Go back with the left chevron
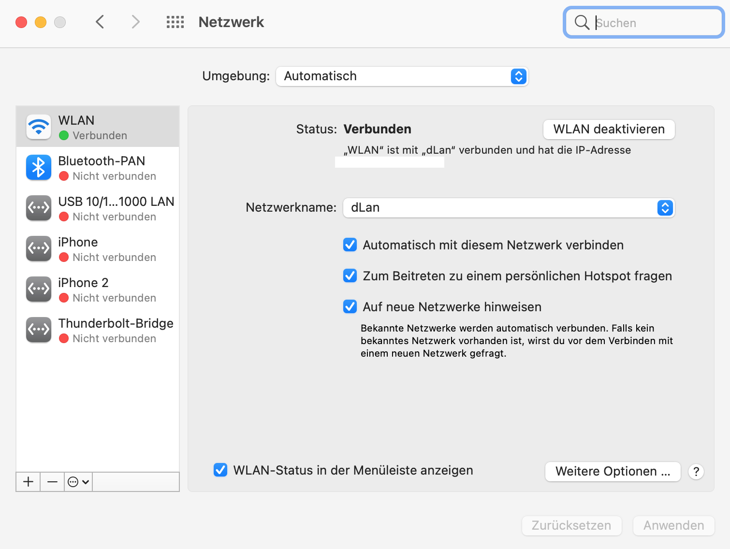The height and width of the screenshot is (549, 730). click(x=100, y=22)
